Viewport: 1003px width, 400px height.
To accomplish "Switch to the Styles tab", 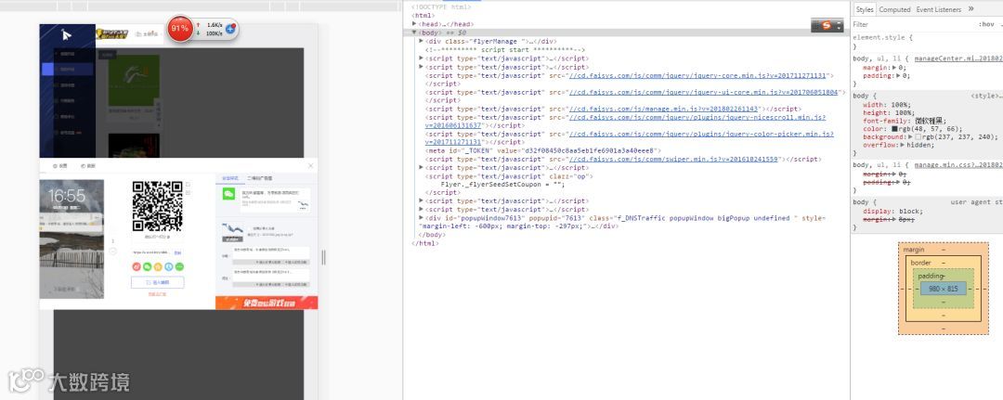I will [x=865, y=9].
